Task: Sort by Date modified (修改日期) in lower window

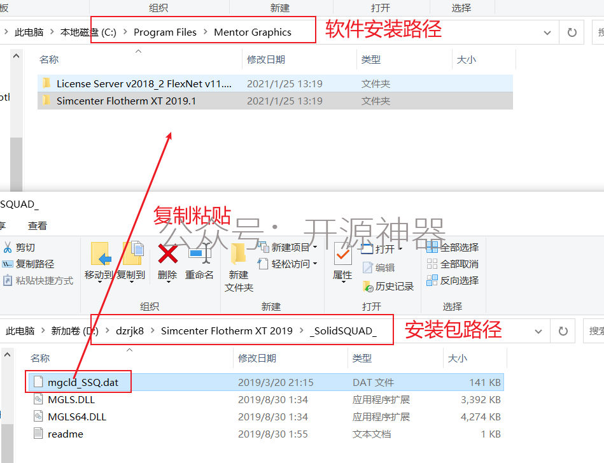Action: click(x=257, y=358)
